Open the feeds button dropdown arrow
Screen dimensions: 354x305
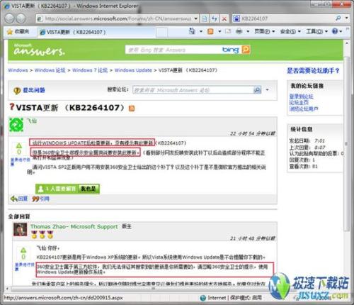219,31
